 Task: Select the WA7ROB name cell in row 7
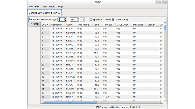71,53
